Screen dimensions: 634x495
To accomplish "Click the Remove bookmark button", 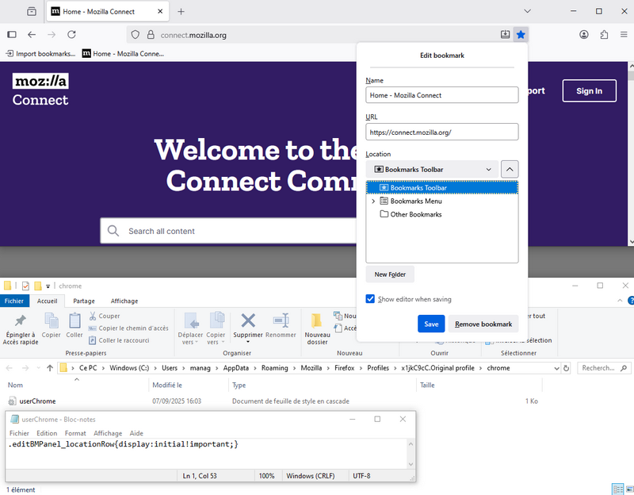I will click(484, 324).
